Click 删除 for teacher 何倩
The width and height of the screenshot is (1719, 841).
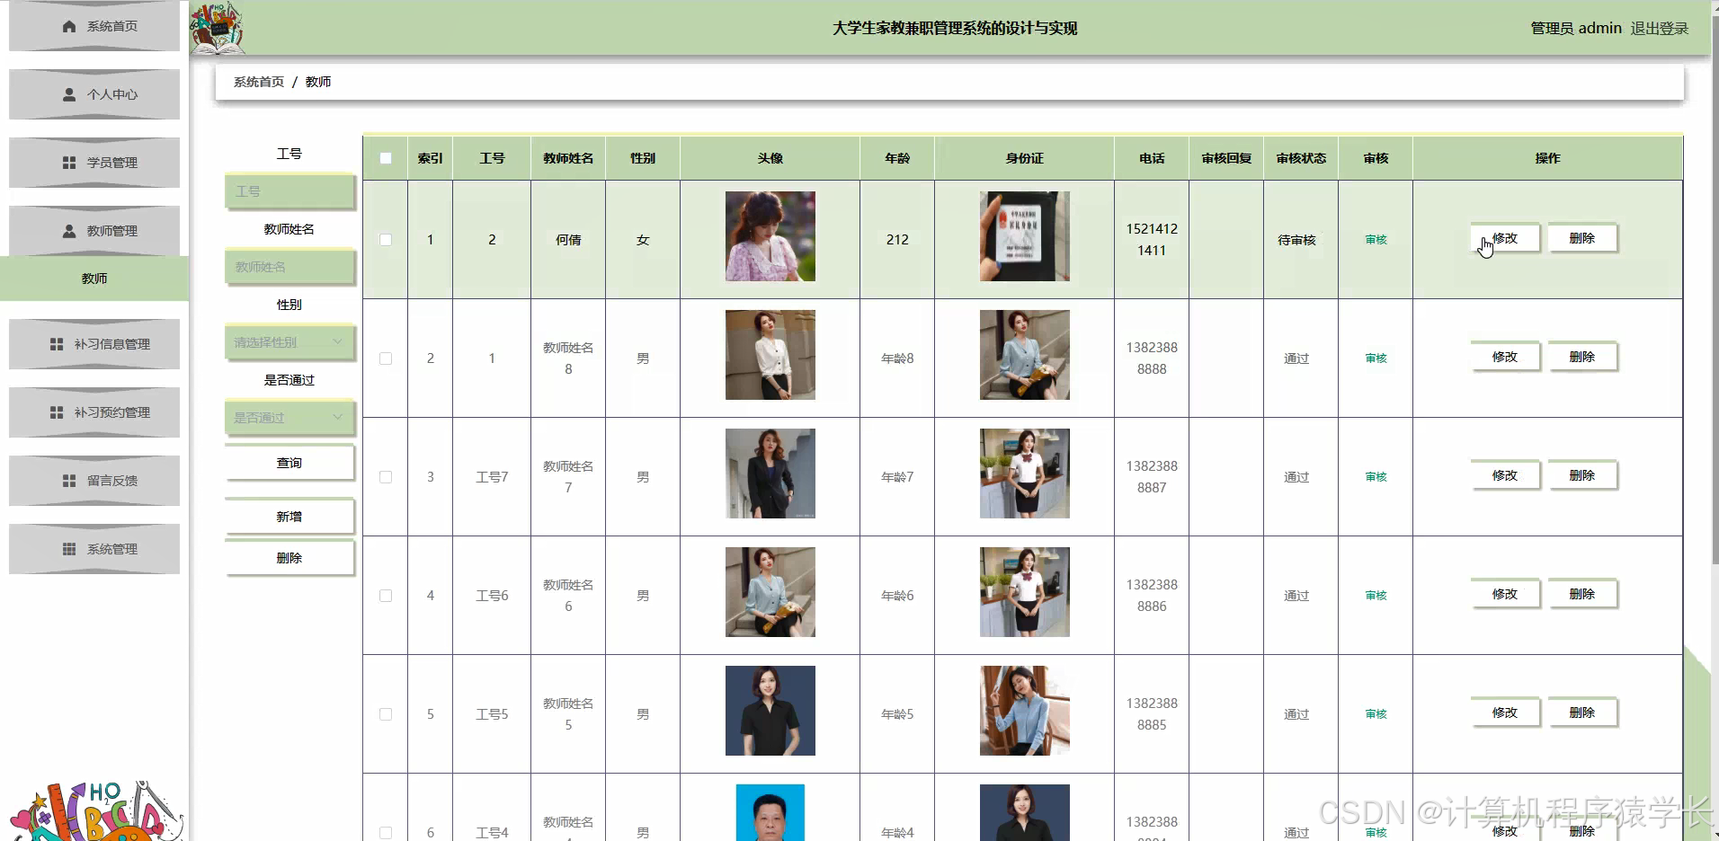(x=1582, y=238)
